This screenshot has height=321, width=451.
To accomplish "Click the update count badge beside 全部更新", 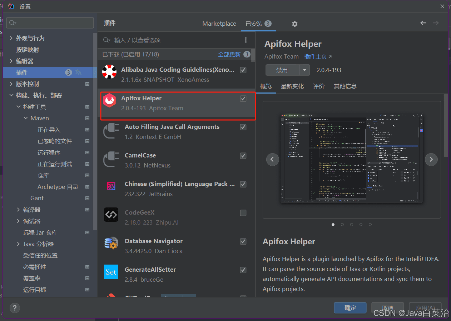I will (247, 54).
